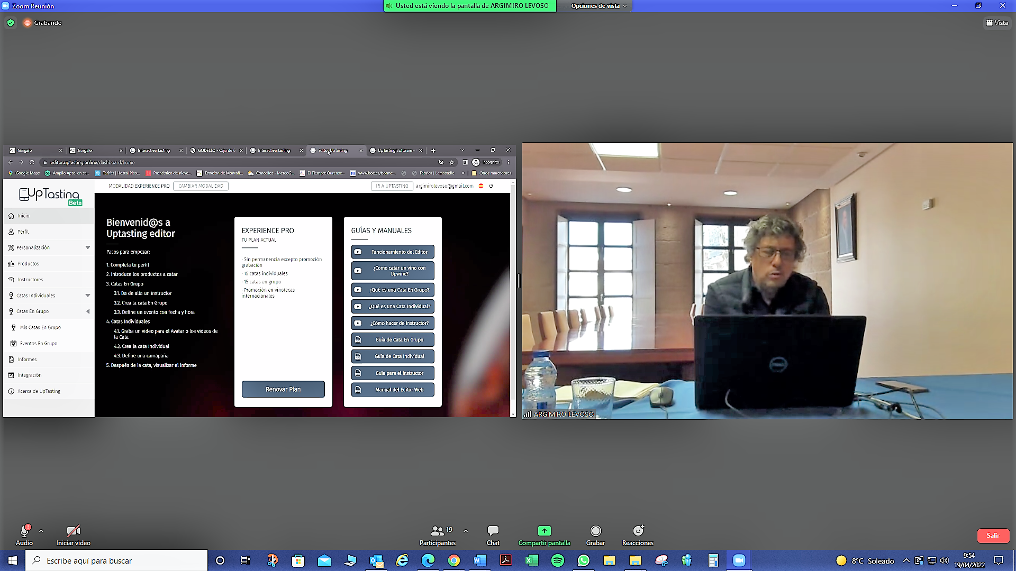Open Word from the taskbar
The height and width of the screenshot is (571, 1016).
[x=480, y=560]
